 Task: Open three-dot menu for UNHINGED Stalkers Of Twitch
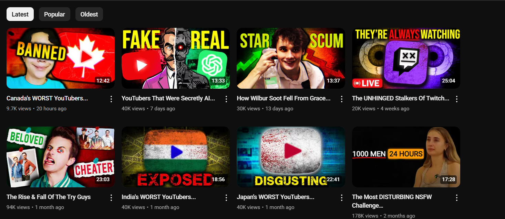[x=457, y=99]
